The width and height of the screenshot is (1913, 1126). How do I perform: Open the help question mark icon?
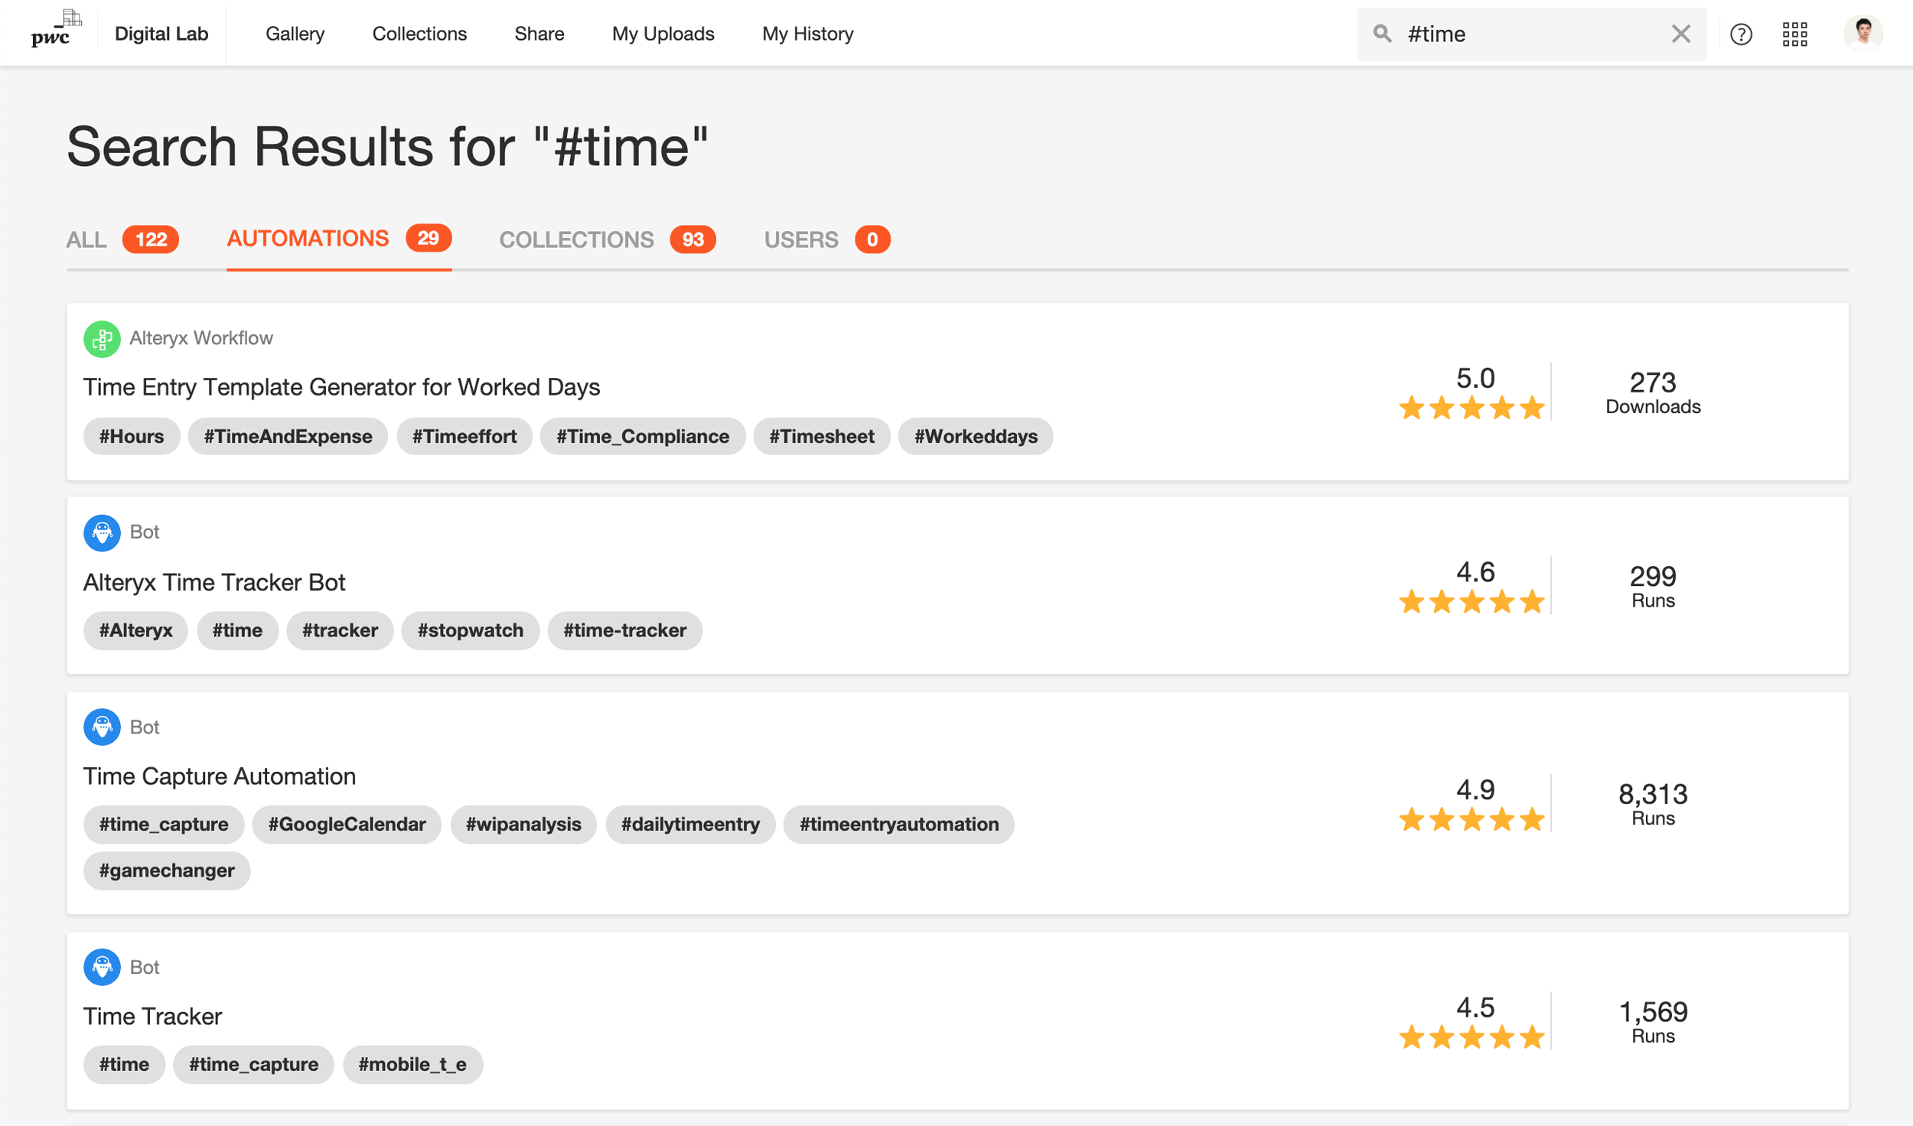tap(1741, 34)
